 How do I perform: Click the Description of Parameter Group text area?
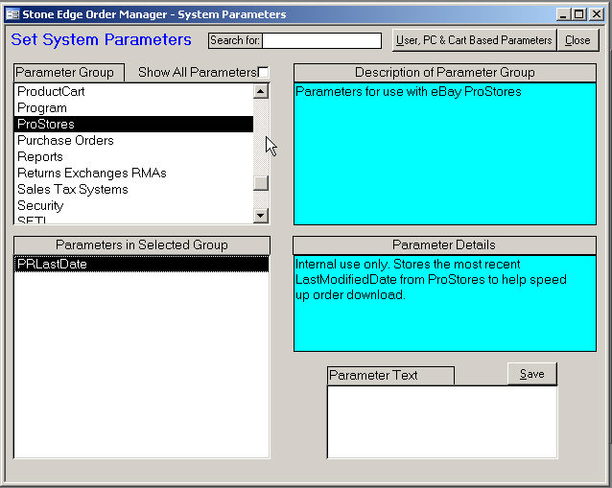(444, 153)
